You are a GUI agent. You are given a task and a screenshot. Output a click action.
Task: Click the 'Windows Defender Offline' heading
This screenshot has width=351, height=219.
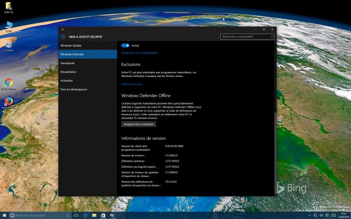click(146, 95)
